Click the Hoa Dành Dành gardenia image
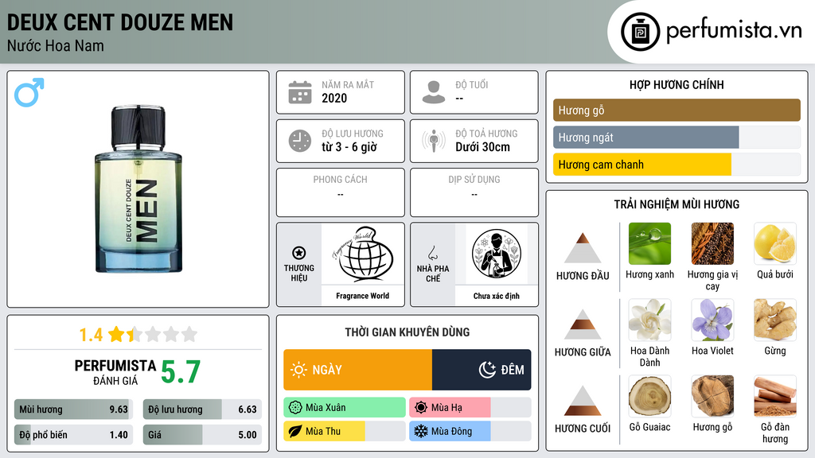Viewport: 815px width, 458px height. [x=649, y=320]
